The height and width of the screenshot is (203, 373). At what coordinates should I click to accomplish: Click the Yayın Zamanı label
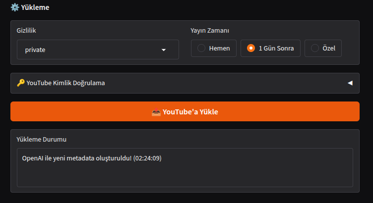[210, 30]
